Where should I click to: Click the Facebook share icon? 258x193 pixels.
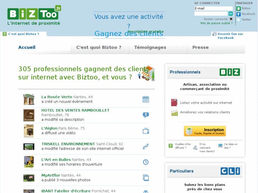tap(238, 14)
